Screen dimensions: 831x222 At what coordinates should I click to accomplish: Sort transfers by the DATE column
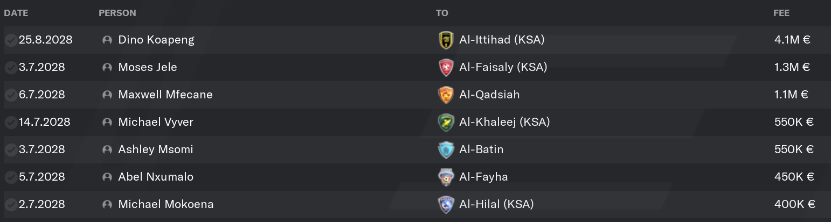(16, 13)
